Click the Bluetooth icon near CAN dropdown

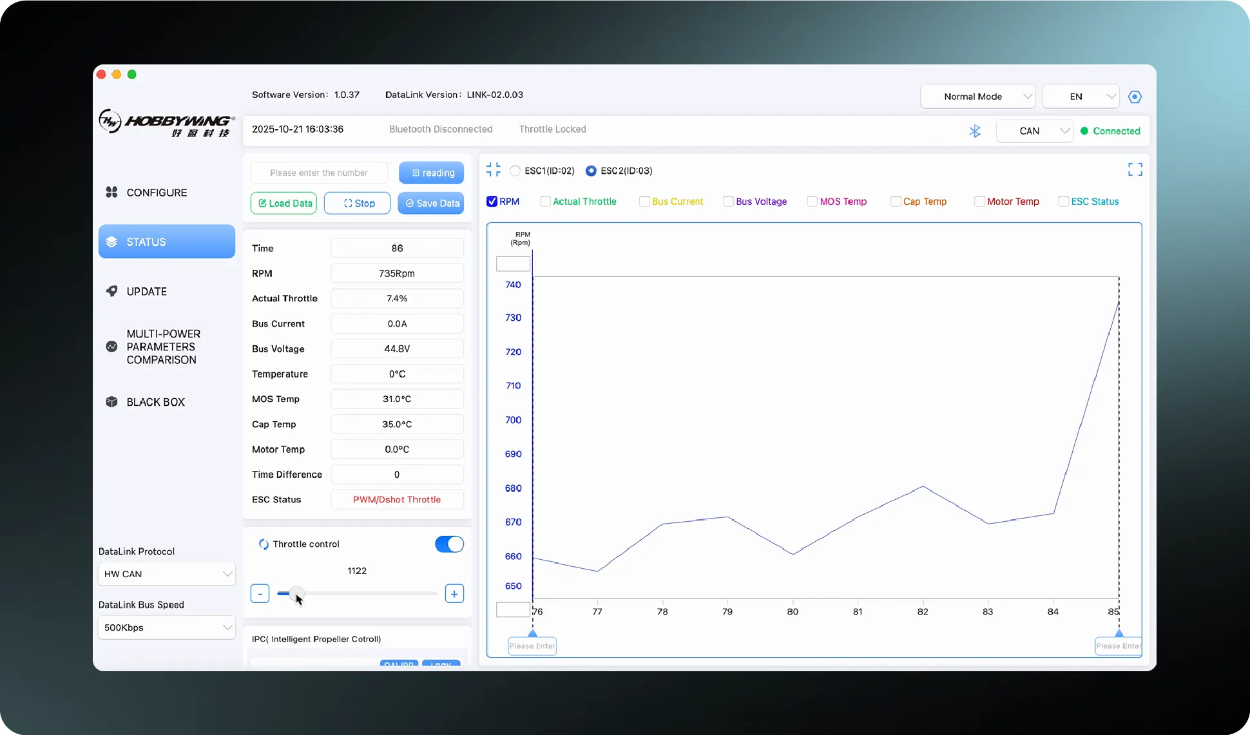pyautogui.click(x=975, y=130)
